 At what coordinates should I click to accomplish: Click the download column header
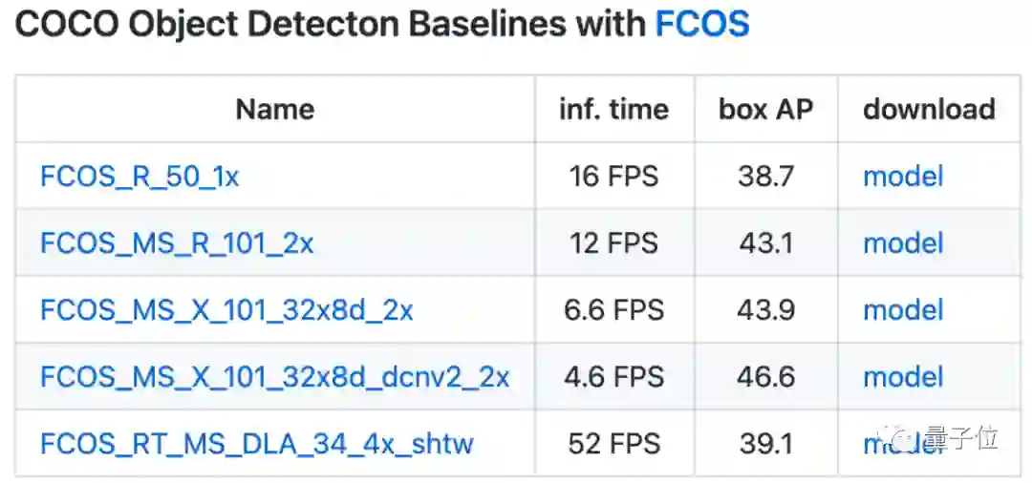click(929, 110)
